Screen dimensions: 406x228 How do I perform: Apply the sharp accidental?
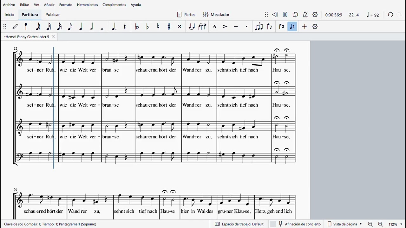pyautogui.click(x=169, y=27)
